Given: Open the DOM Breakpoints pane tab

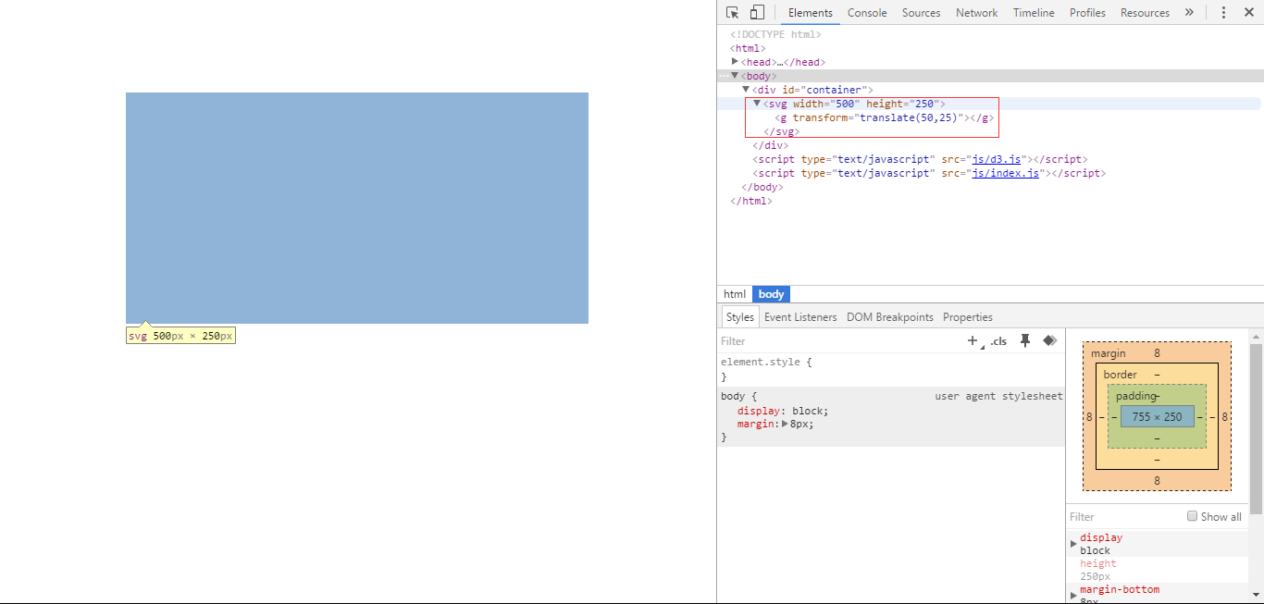Looking at the screenshot, I should [x=890, y=317].
